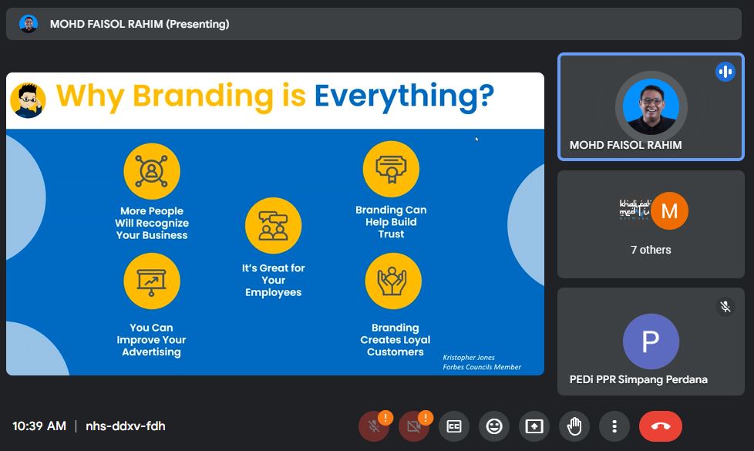
Task: Raise hand in the meeting
Action: coord(574,426)
